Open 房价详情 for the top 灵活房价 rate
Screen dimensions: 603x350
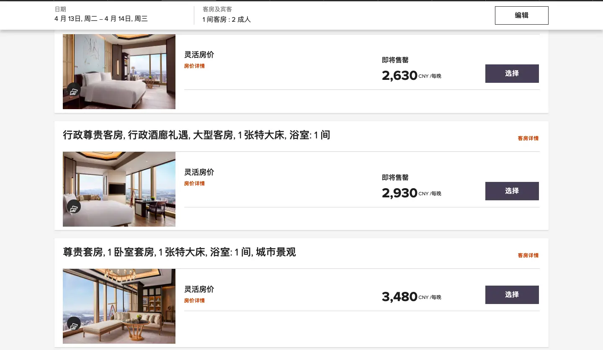(x=194, y=66)
